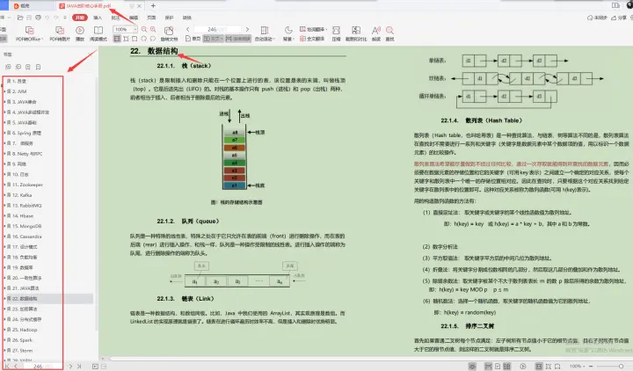Click the zoom minus button in status bar
Image resolution: width=633 pixels, height=371 pixels.
(x=591, y=366)
